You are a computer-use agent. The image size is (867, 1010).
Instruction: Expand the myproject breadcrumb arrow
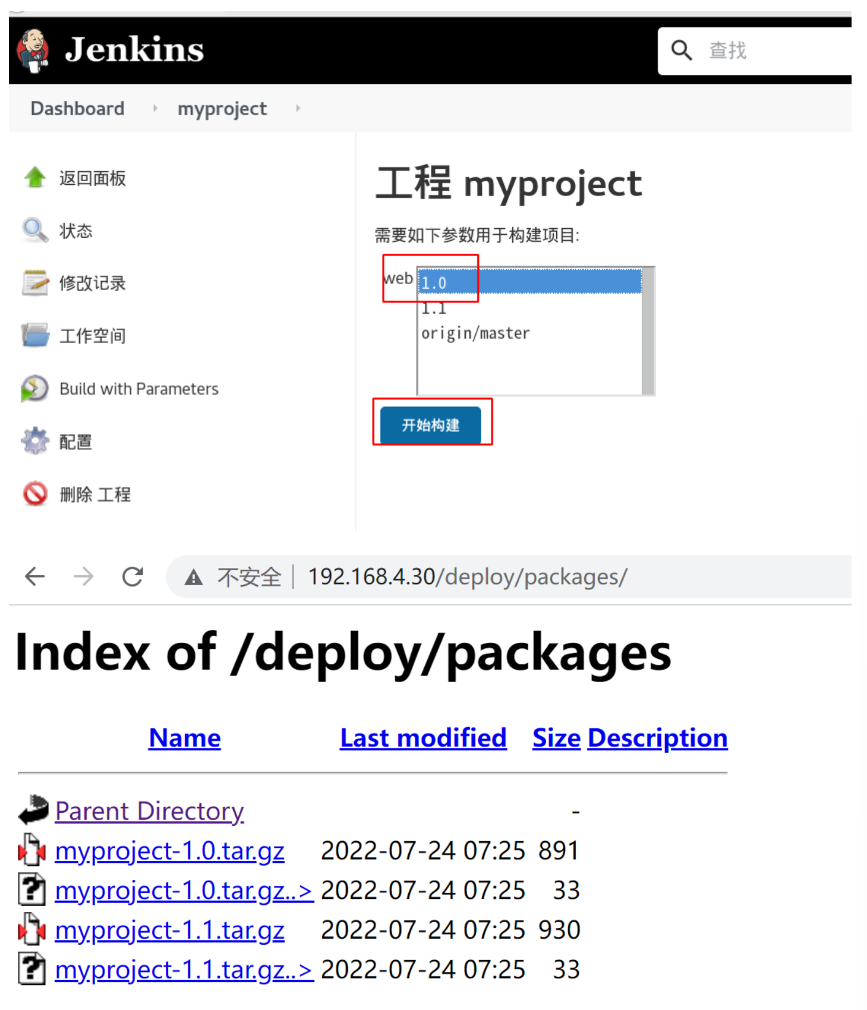[298, 109]
